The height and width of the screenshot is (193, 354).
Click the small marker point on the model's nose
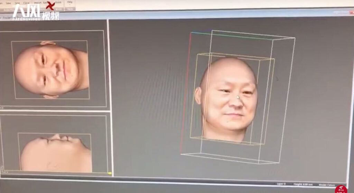237,98
